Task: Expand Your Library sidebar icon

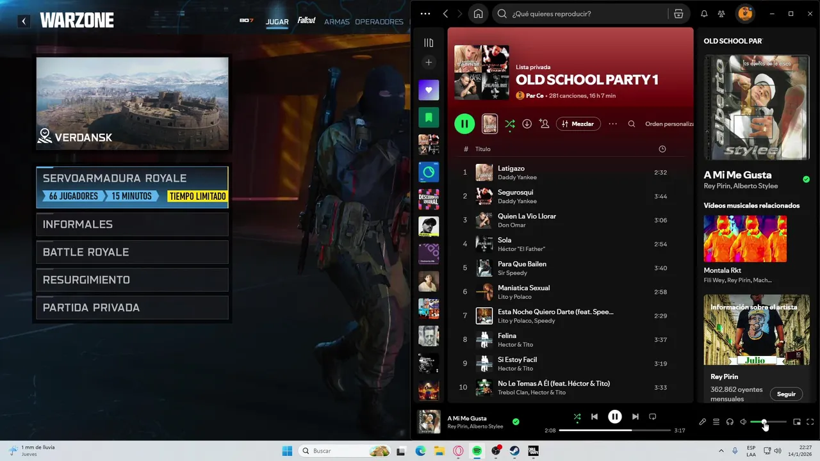Action: (x=429, y=43)
